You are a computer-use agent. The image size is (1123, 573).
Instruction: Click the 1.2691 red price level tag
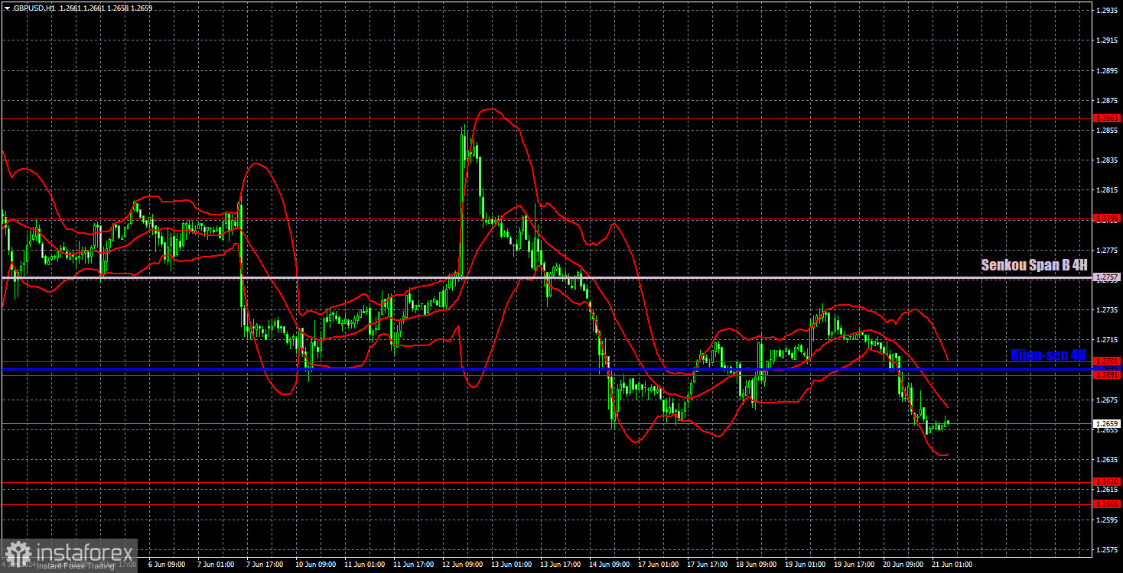1108,375
